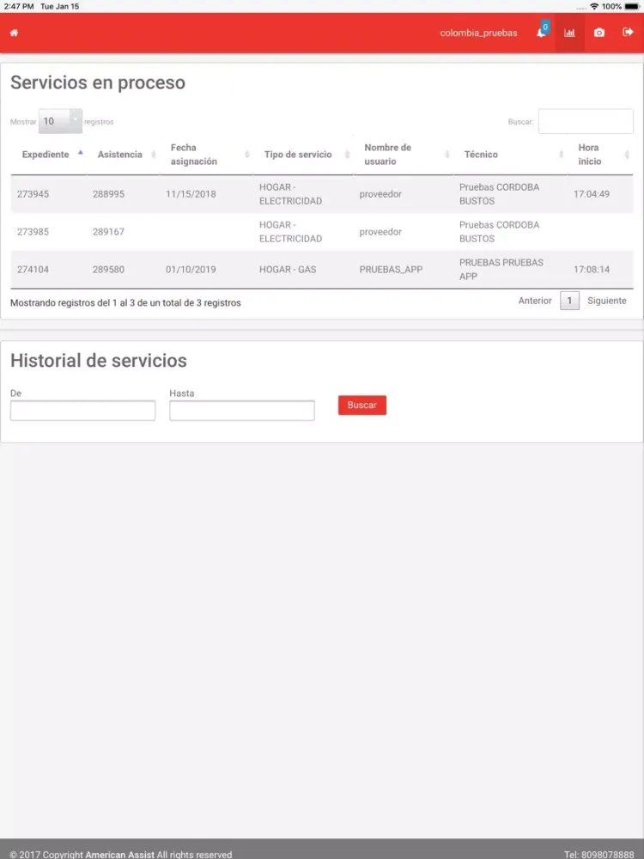
Task: Tap the battery indicator
Action: coord(632,7)
